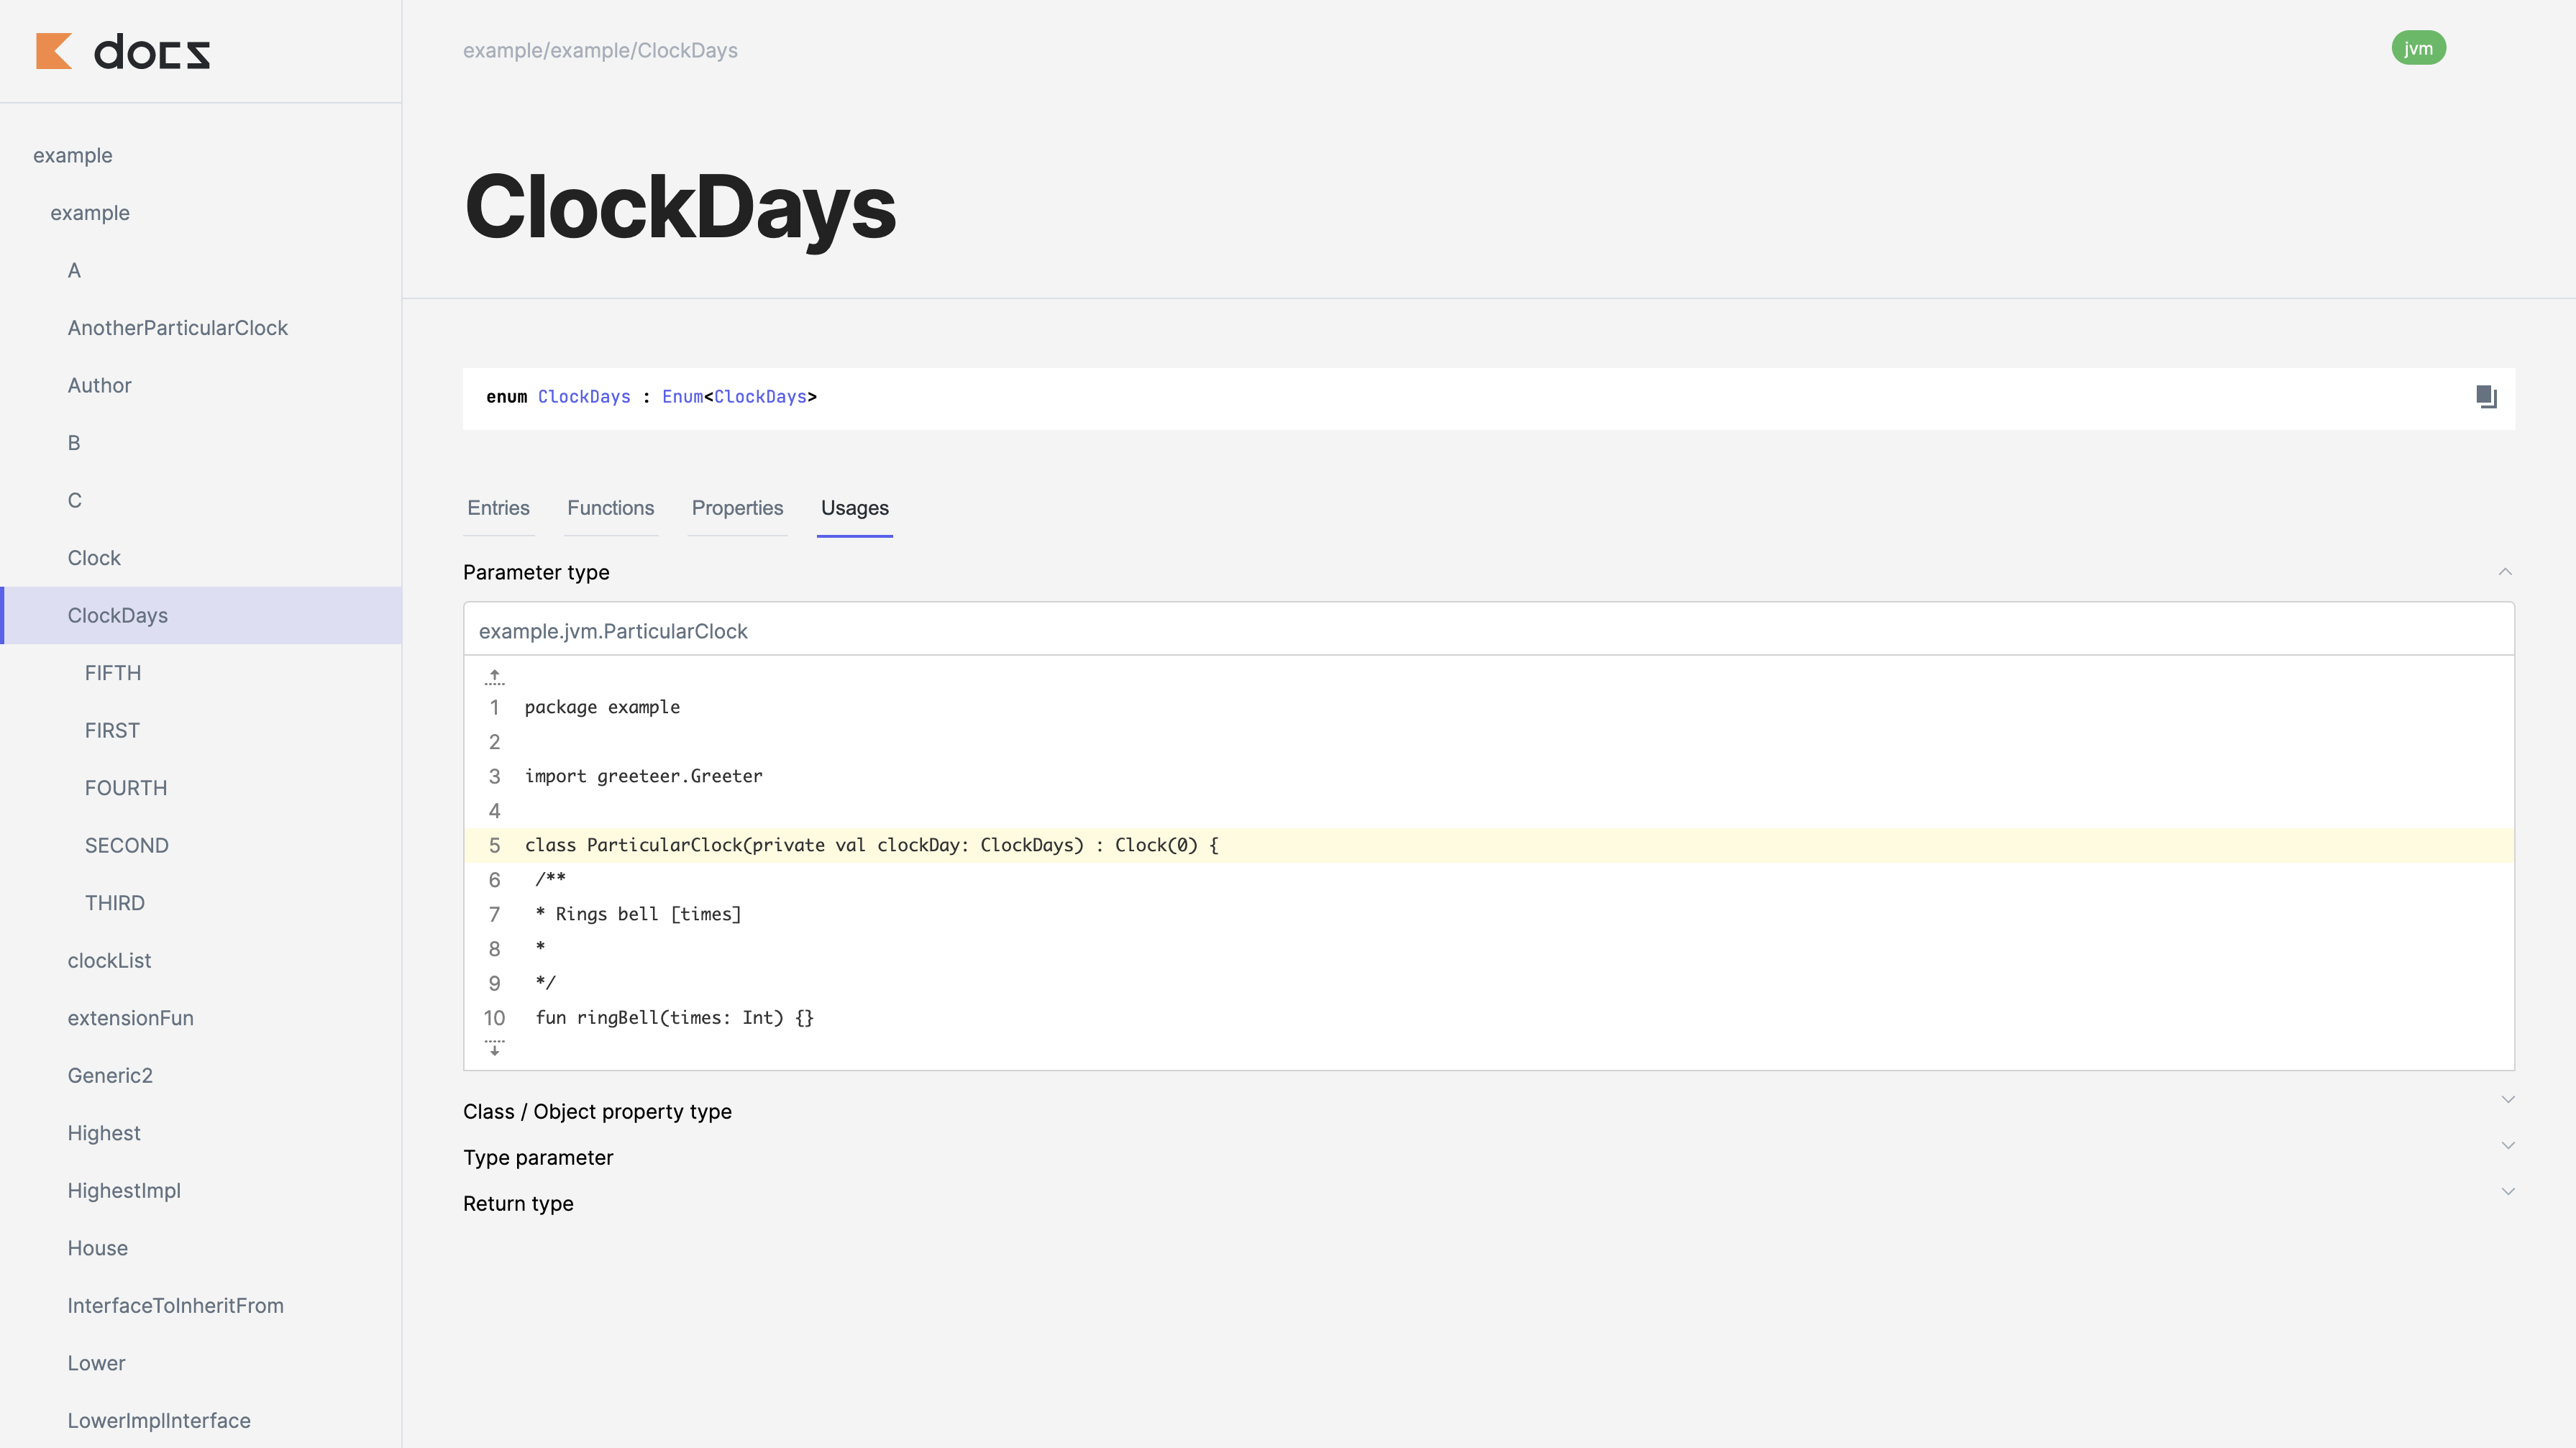Screen dimensions: 2576x1448
Task: Open the House page from the sidebar
Action: pyautogui.click(x=97, y=1248)
